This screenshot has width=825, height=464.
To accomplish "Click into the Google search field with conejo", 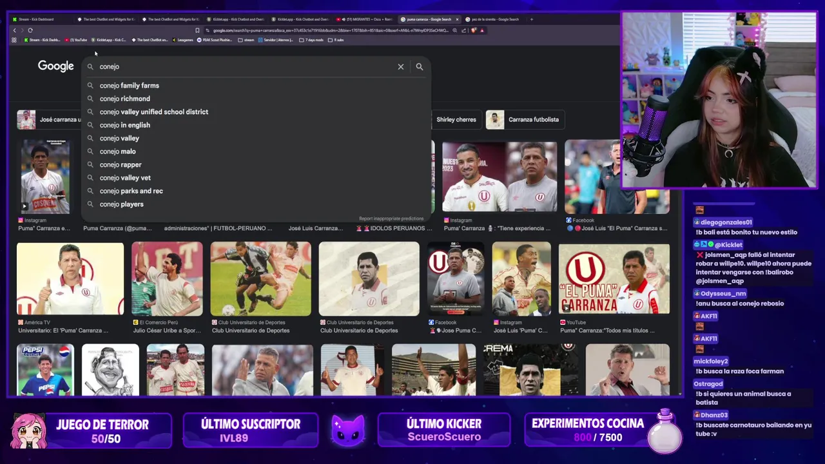I will click(245, 66).
